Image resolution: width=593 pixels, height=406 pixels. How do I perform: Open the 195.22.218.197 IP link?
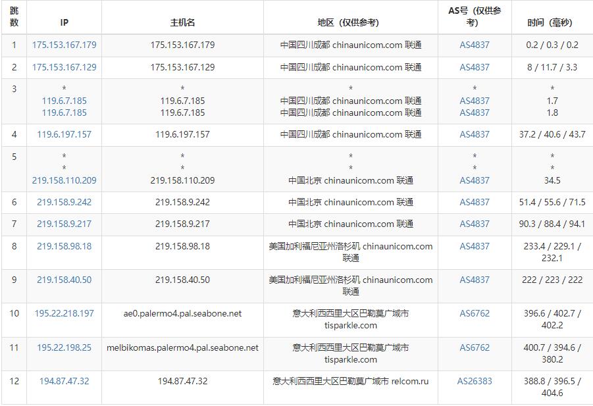click(64, 313)
